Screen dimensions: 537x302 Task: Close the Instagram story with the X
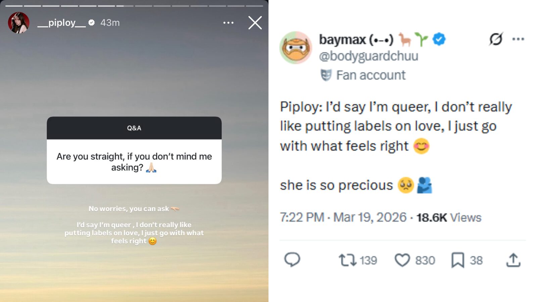point(255,23)
